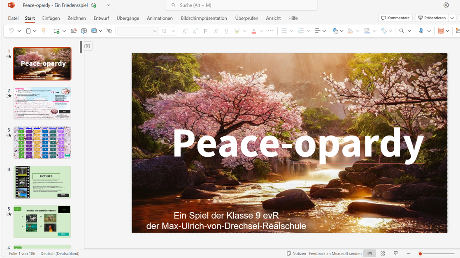Screen dimensions: 460x258
Task: Click Feedback an Microsoft senden
Action: point(335,253)
